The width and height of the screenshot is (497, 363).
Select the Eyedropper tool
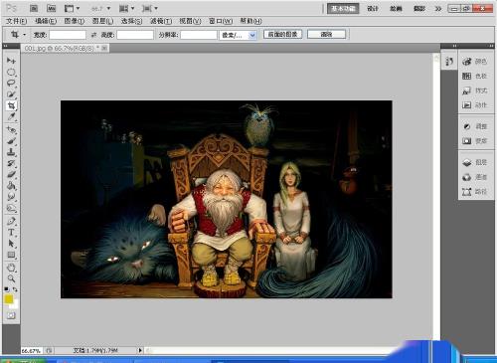point(11,116)
